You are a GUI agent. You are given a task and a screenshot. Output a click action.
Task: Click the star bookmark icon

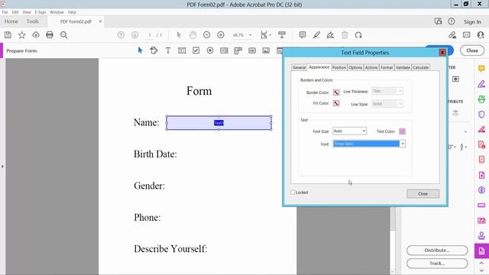click(x=21, y=35)
